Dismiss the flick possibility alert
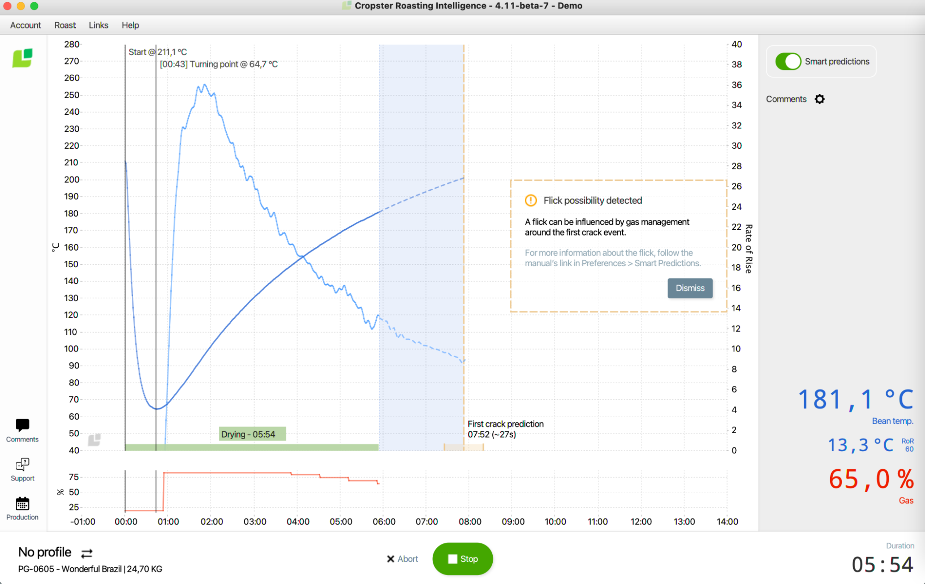925x584 pixels. (x=689, y=288)
